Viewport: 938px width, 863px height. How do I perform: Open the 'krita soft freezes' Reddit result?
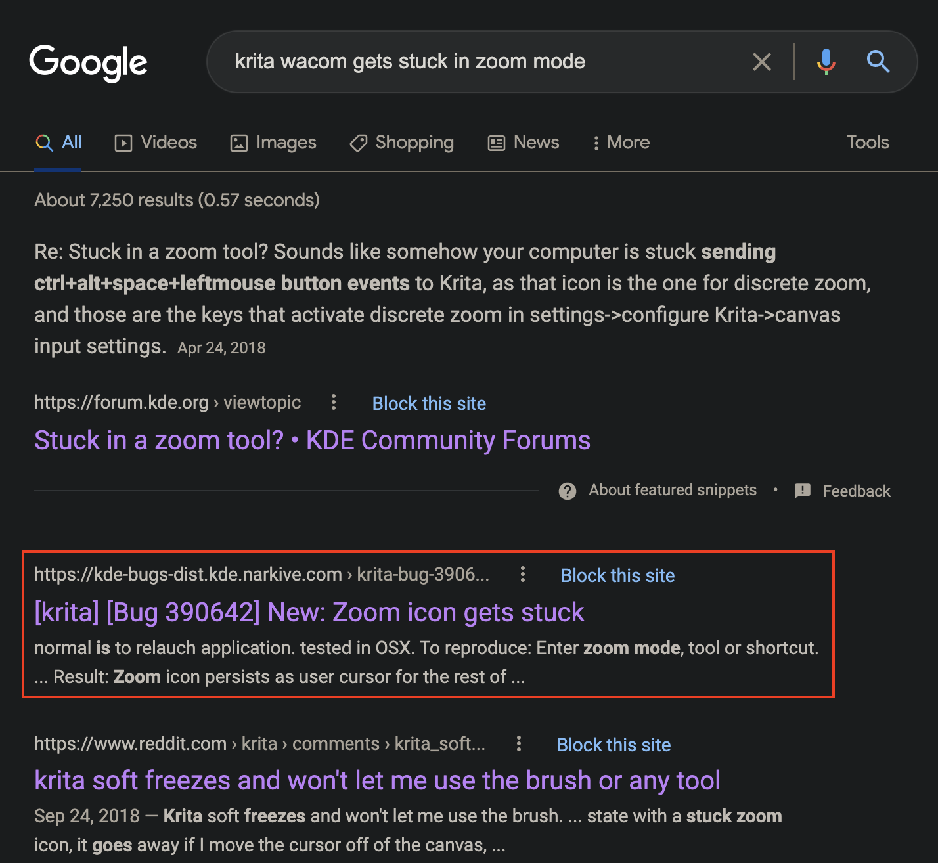point(377,780)
